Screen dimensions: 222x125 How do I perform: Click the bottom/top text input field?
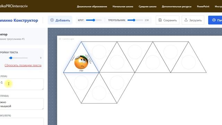(22, 122)
